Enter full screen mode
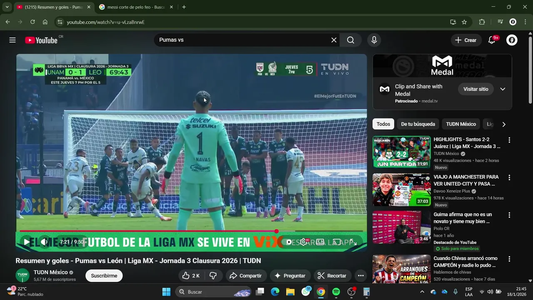Image resolution: width=533 pixels, height=300 pixels. tap(353, 242)
